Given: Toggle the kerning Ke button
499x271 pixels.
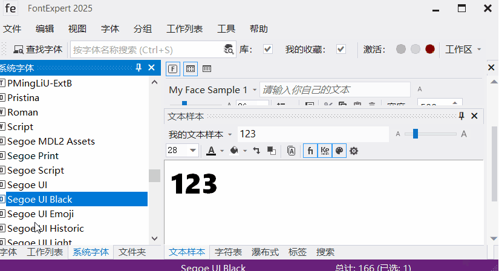Looking at the screenshot, I should 325,151.
